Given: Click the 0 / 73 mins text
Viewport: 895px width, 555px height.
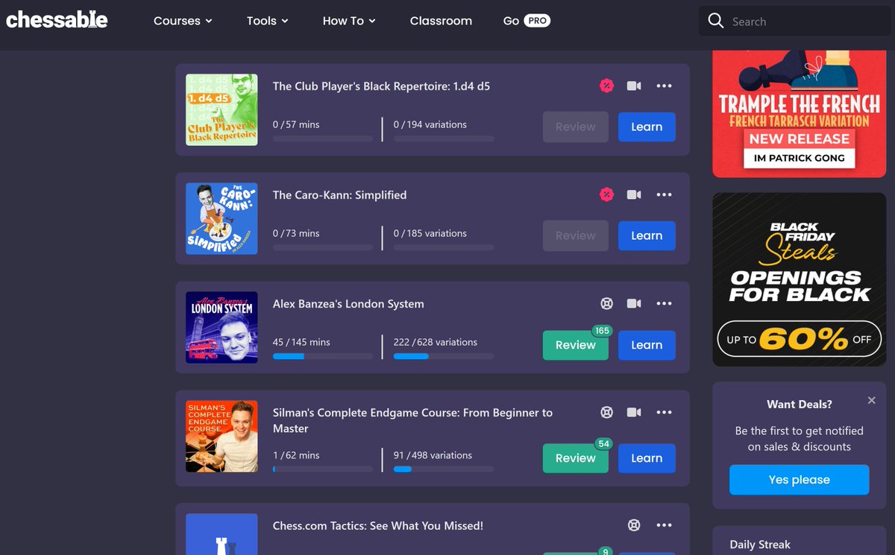Looking at the screenshot, I should (296, 233).
